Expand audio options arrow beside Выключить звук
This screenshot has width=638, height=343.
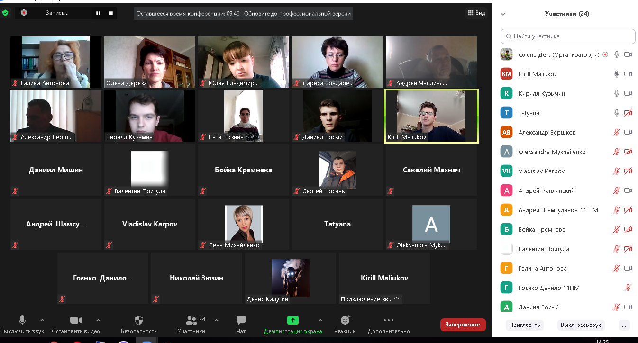click(x=42, y=320)
